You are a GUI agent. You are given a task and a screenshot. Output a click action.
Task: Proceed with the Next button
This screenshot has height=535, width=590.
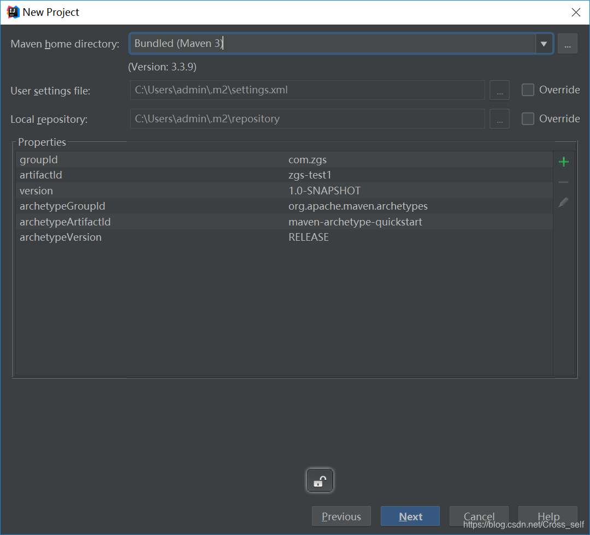pyautogui.click(x=410, y=516)
